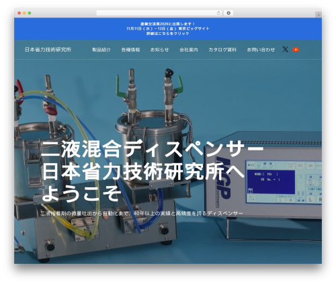Open the お問い合わせ menu item
The image size is (336, 284).
click(x=261, y=50)
